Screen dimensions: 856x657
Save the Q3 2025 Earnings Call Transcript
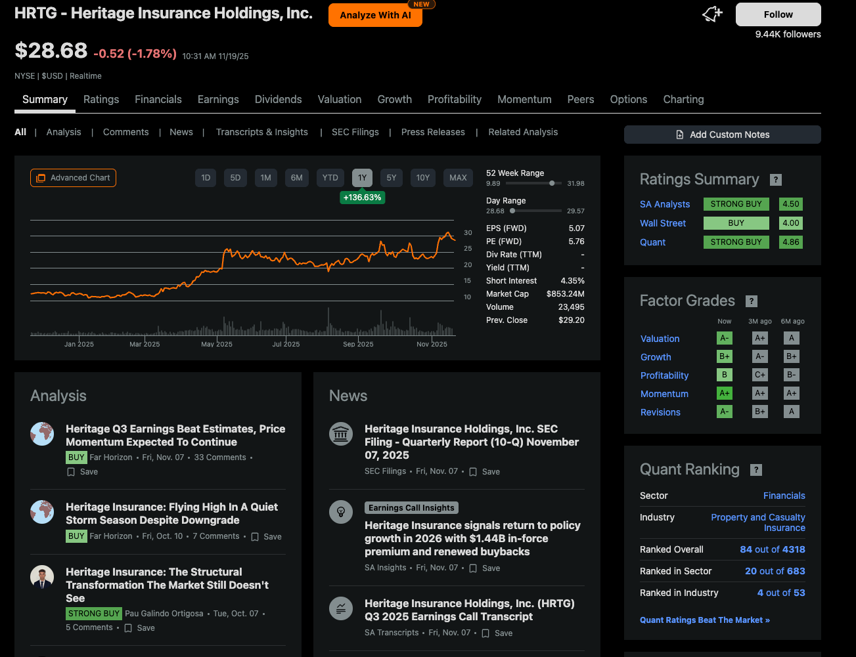point(497,633)
